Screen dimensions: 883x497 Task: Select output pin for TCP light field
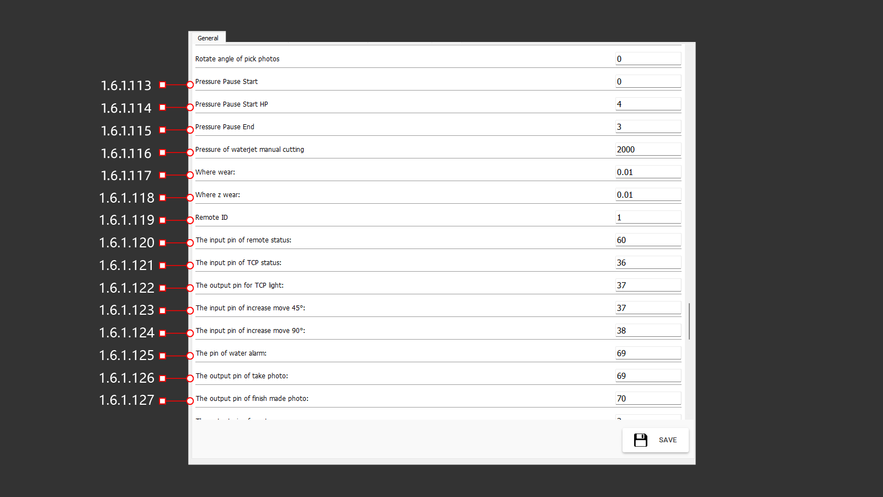coord(648,285)
